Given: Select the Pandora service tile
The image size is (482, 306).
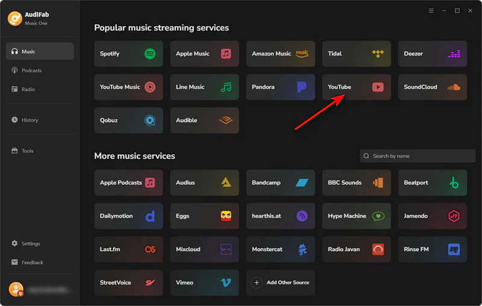Looking at the screenshot, I should tap(280, 87).
